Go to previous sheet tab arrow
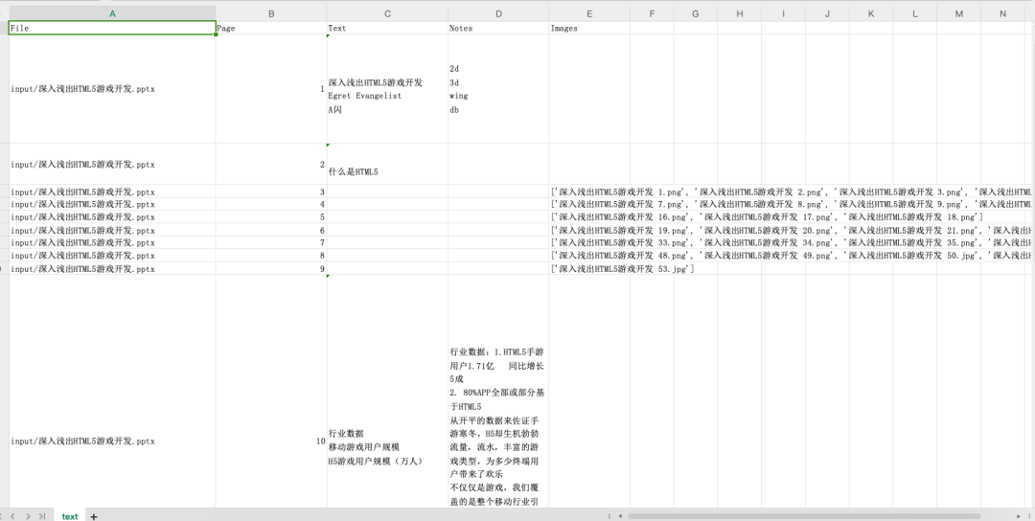This screenshot has width=1035, height=521. click(x=12, y=516)
